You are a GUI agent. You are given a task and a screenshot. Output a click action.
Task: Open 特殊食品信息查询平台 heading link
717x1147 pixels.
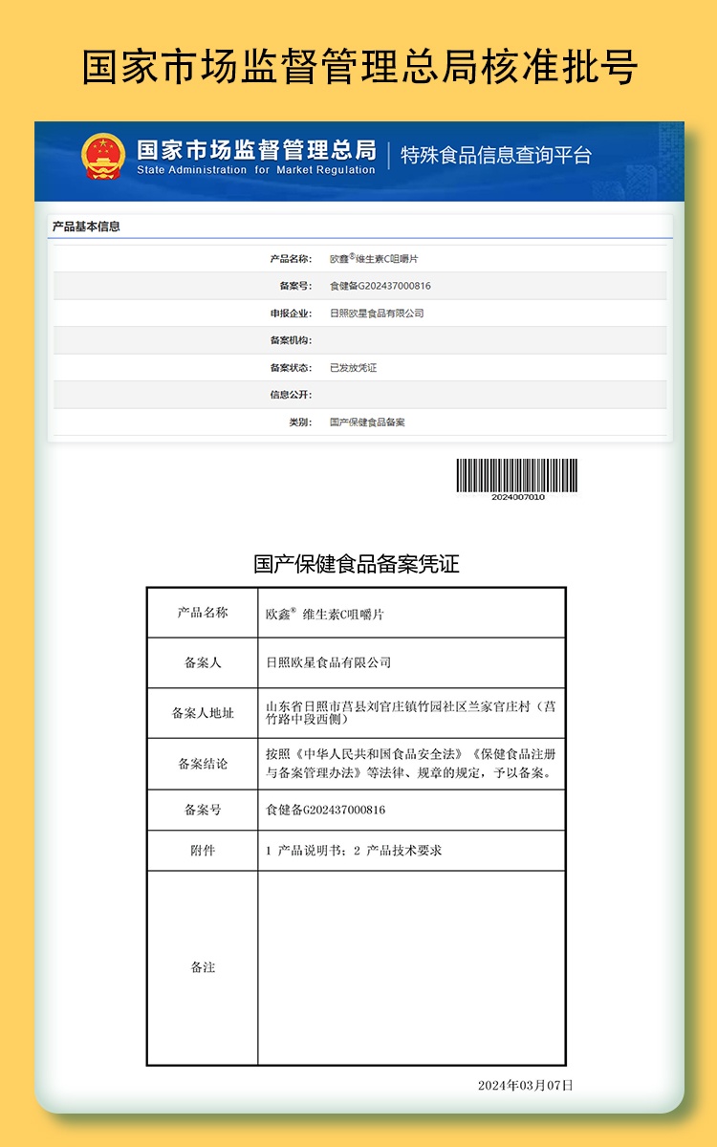coord(496,156)
